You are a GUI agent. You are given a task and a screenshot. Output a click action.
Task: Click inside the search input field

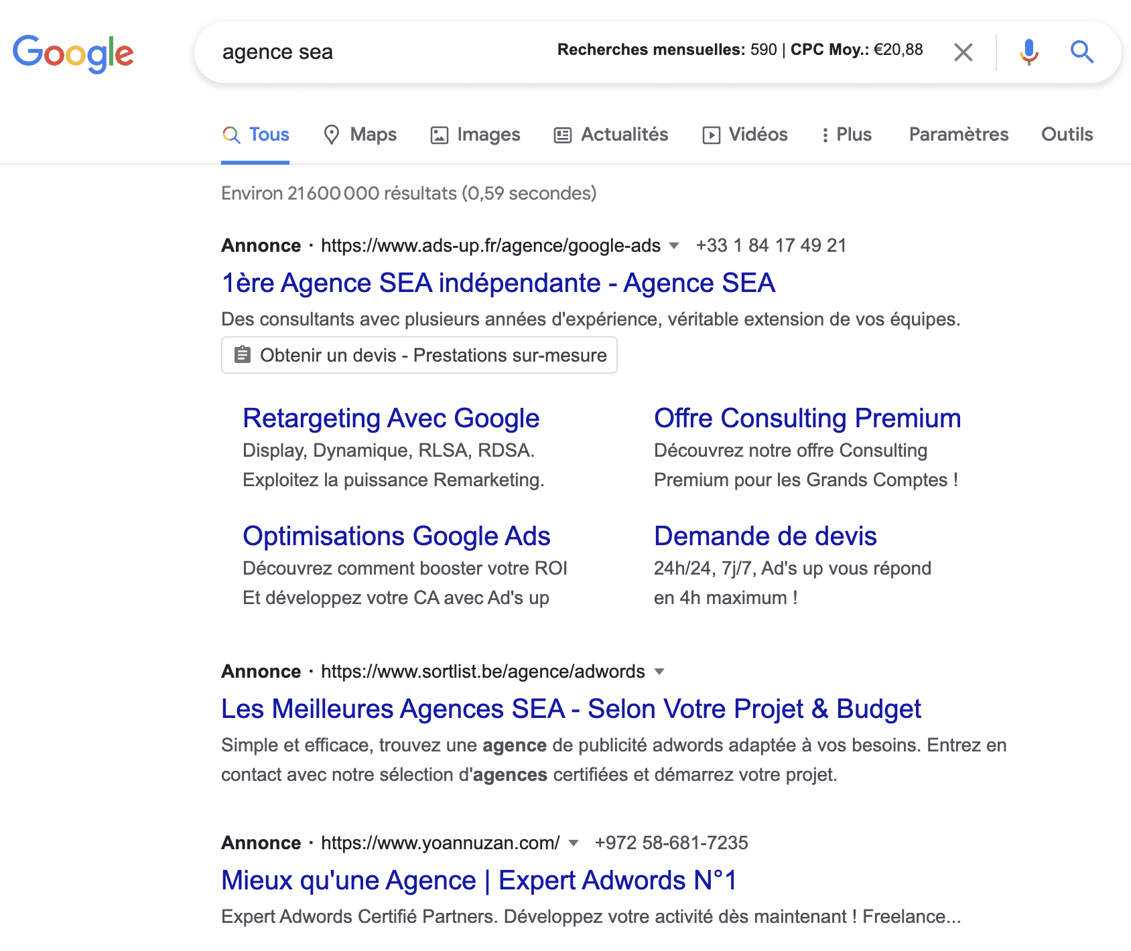[402, 52]
